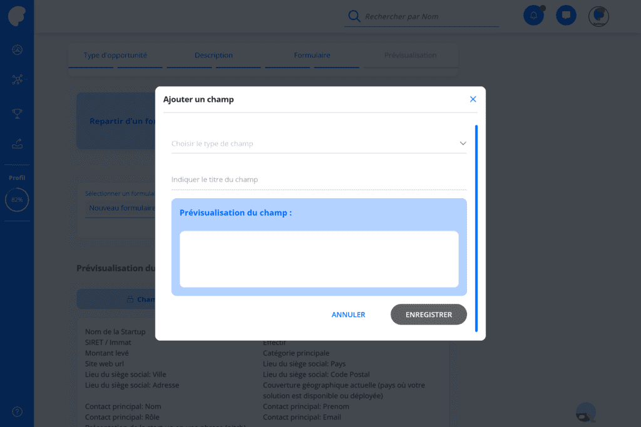Click the help question mark icon

(x=17, y=411)
